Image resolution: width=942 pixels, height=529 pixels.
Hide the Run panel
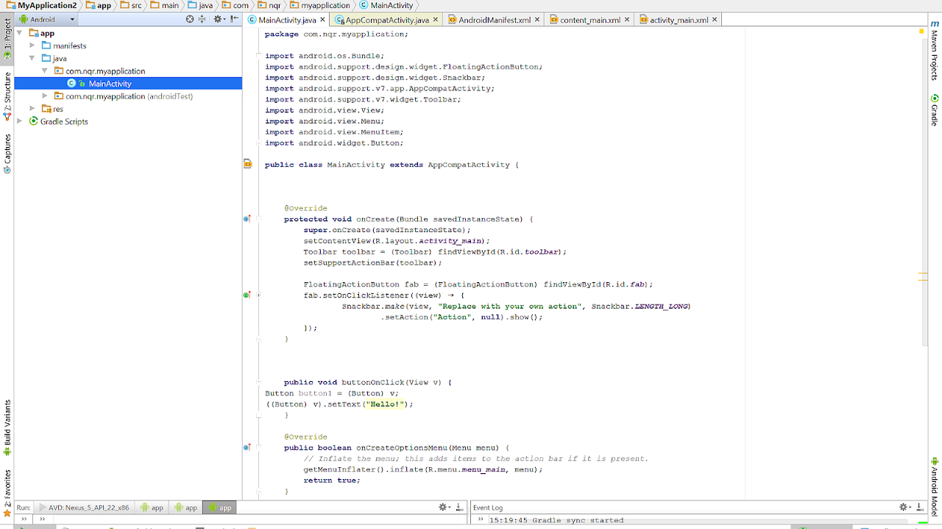[459, 507]
